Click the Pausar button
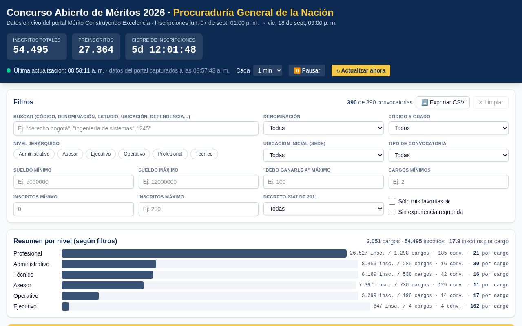Viewport: 522px width, 326px height. [x=307, y=70]
